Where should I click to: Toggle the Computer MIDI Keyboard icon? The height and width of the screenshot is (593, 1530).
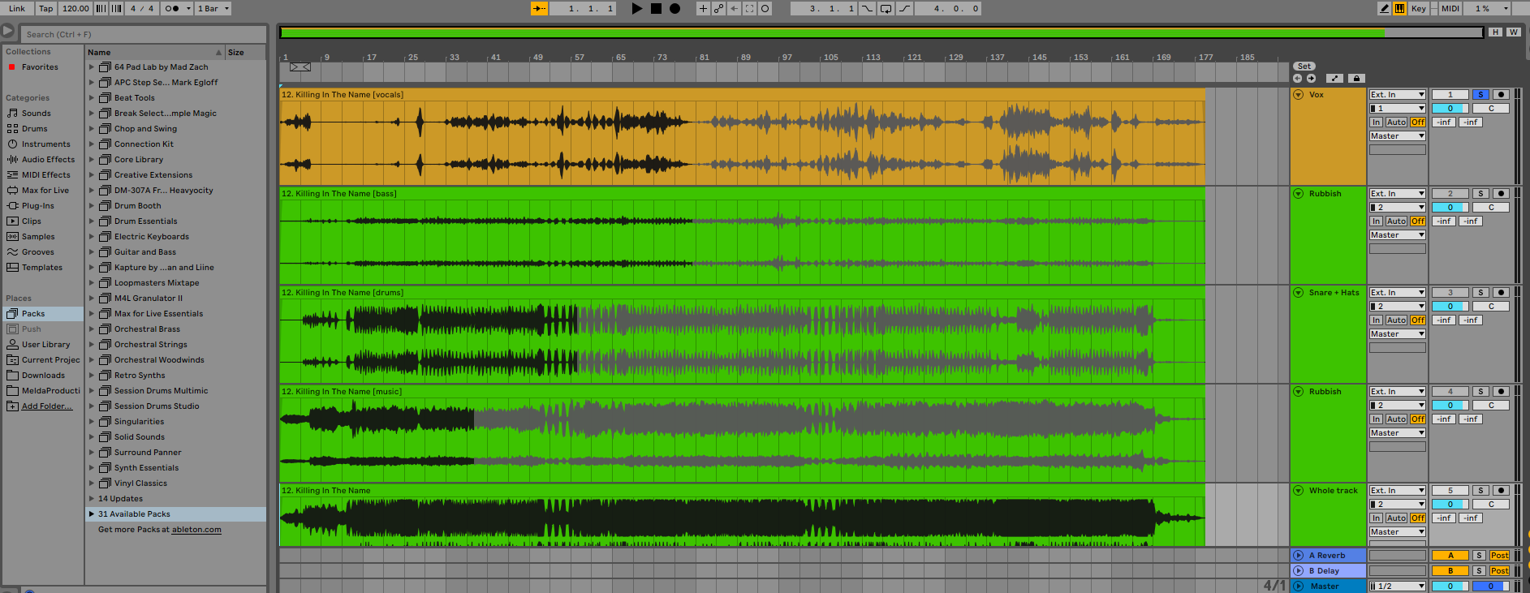[1400, 8]
